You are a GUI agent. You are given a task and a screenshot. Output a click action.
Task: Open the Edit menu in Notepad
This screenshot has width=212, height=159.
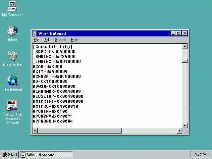coord(47,40)
